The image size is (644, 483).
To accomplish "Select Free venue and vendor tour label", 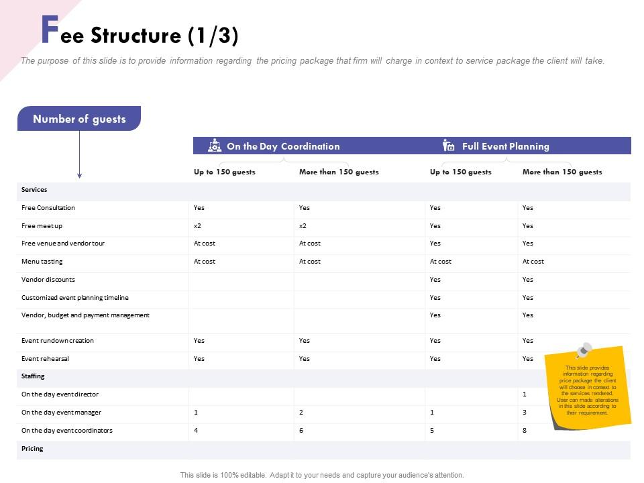I will coord(63,244).
